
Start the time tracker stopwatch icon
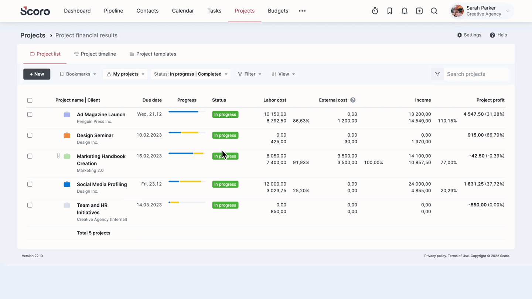tap(375, 11)
